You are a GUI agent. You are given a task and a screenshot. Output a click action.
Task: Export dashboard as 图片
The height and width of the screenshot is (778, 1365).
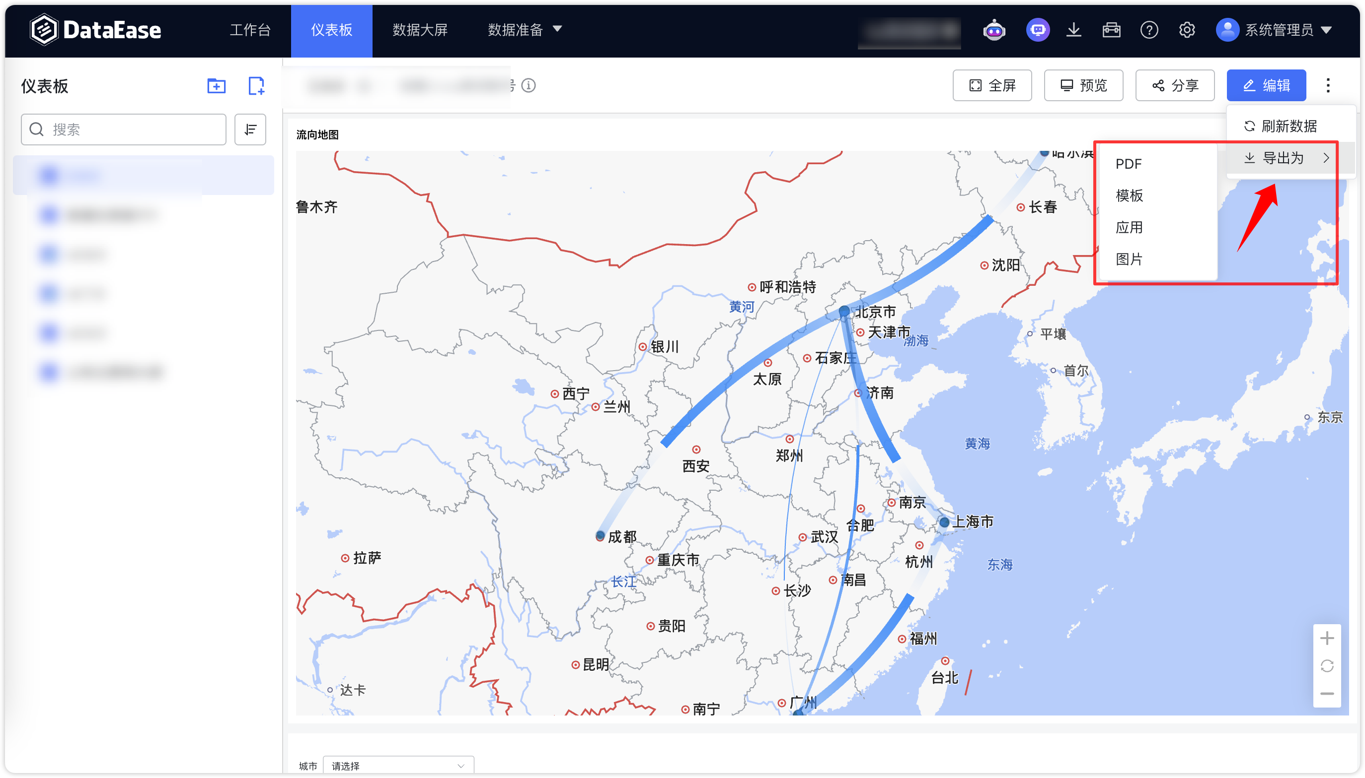[x=1129, y=259]
